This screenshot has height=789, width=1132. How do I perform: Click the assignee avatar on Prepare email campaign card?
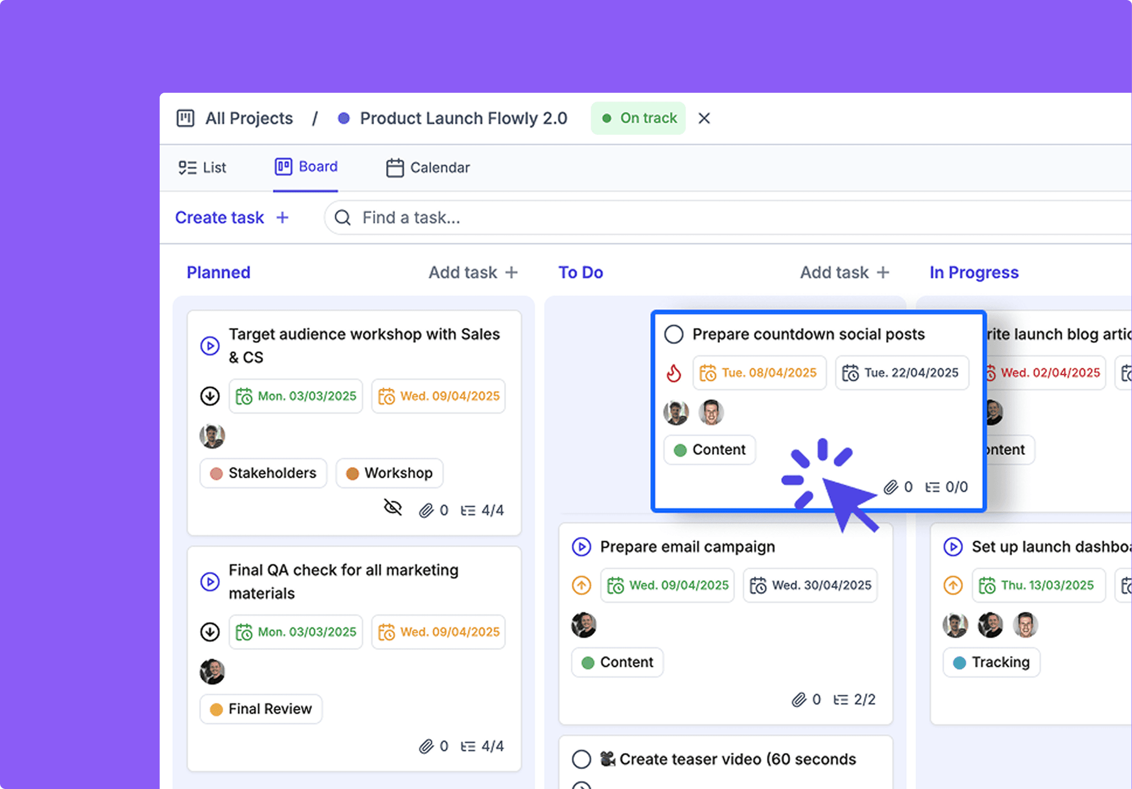pyautogui.click(x=584, y=625)
